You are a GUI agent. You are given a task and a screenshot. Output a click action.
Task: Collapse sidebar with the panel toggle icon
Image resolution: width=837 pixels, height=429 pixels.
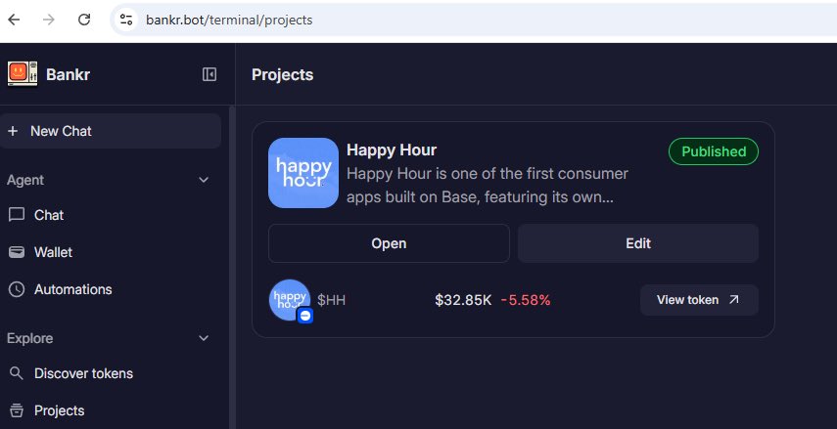(209, 74)
